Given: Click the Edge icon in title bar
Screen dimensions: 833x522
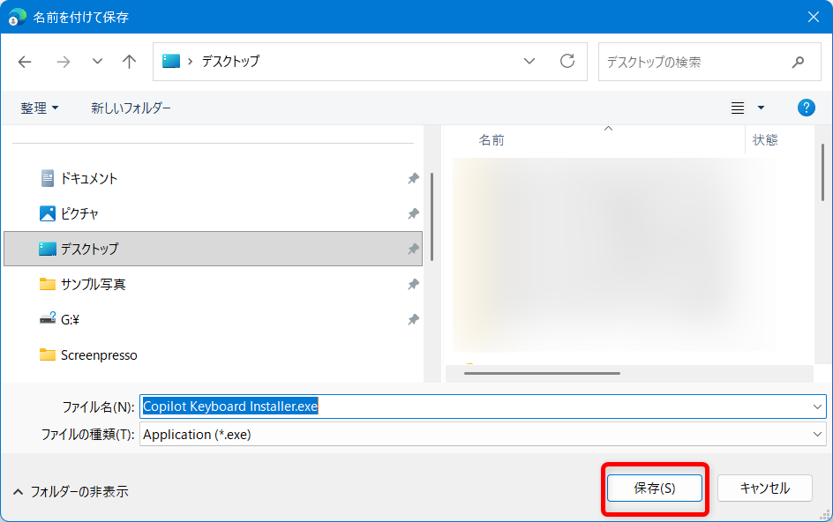Looking at the screenshot, I should point(17,17).
